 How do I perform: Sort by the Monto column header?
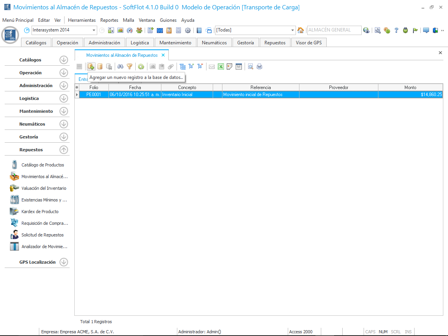(x=410, y=87)
